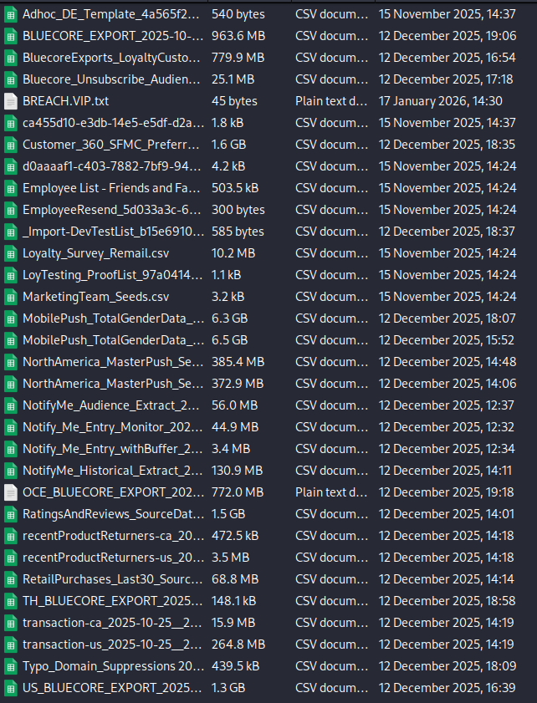
Task: Click the 1.3 GB size value
Action: click(x=228, y=688)
